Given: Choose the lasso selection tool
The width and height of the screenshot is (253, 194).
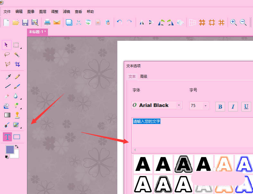Looking at the screenshot, I should pos(7,55).
